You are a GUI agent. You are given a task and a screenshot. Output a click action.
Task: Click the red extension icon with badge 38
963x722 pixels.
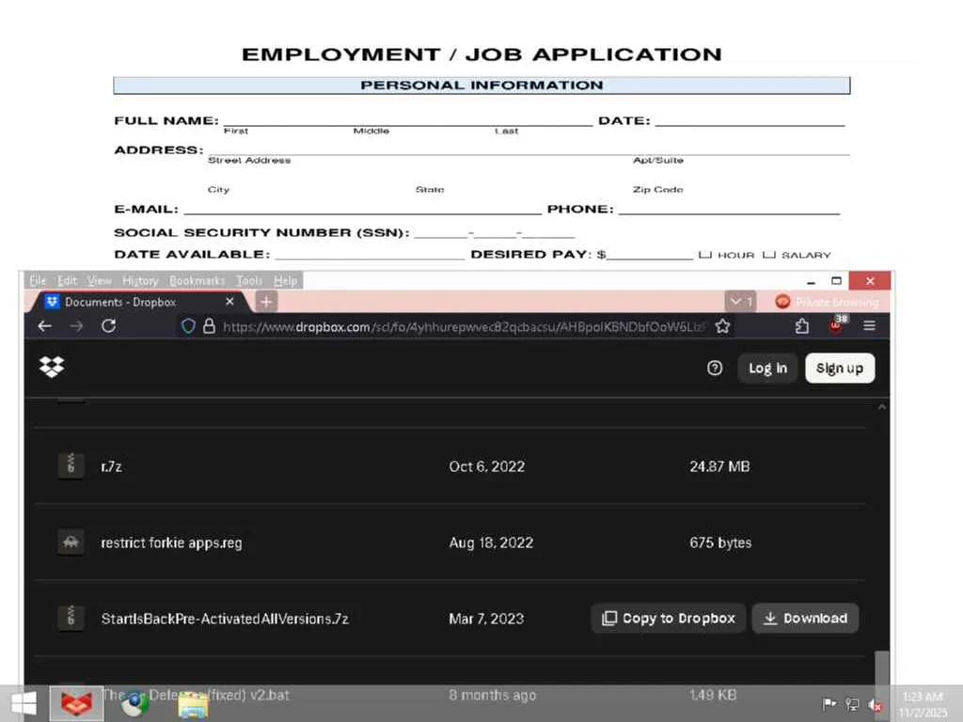838,324
